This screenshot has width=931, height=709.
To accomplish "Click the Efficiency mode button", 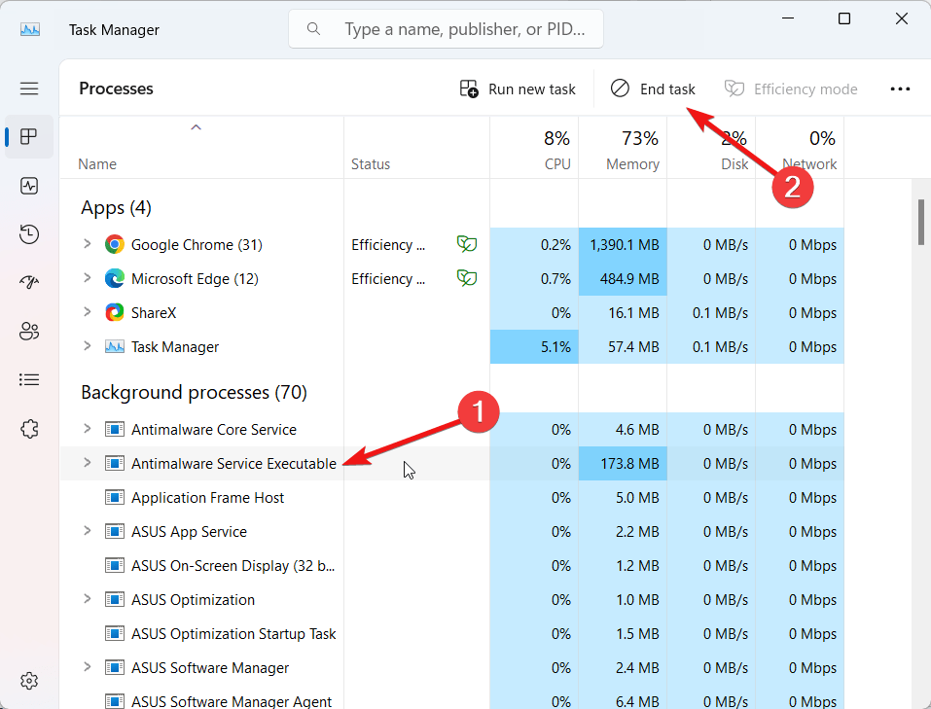I will [791, 89].
